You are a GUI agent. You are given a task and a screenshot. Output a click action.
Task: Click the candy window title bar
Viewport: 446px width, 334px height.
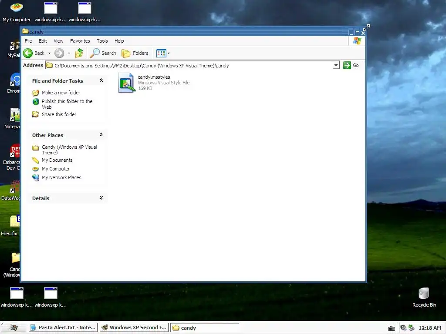pos(185,32)
